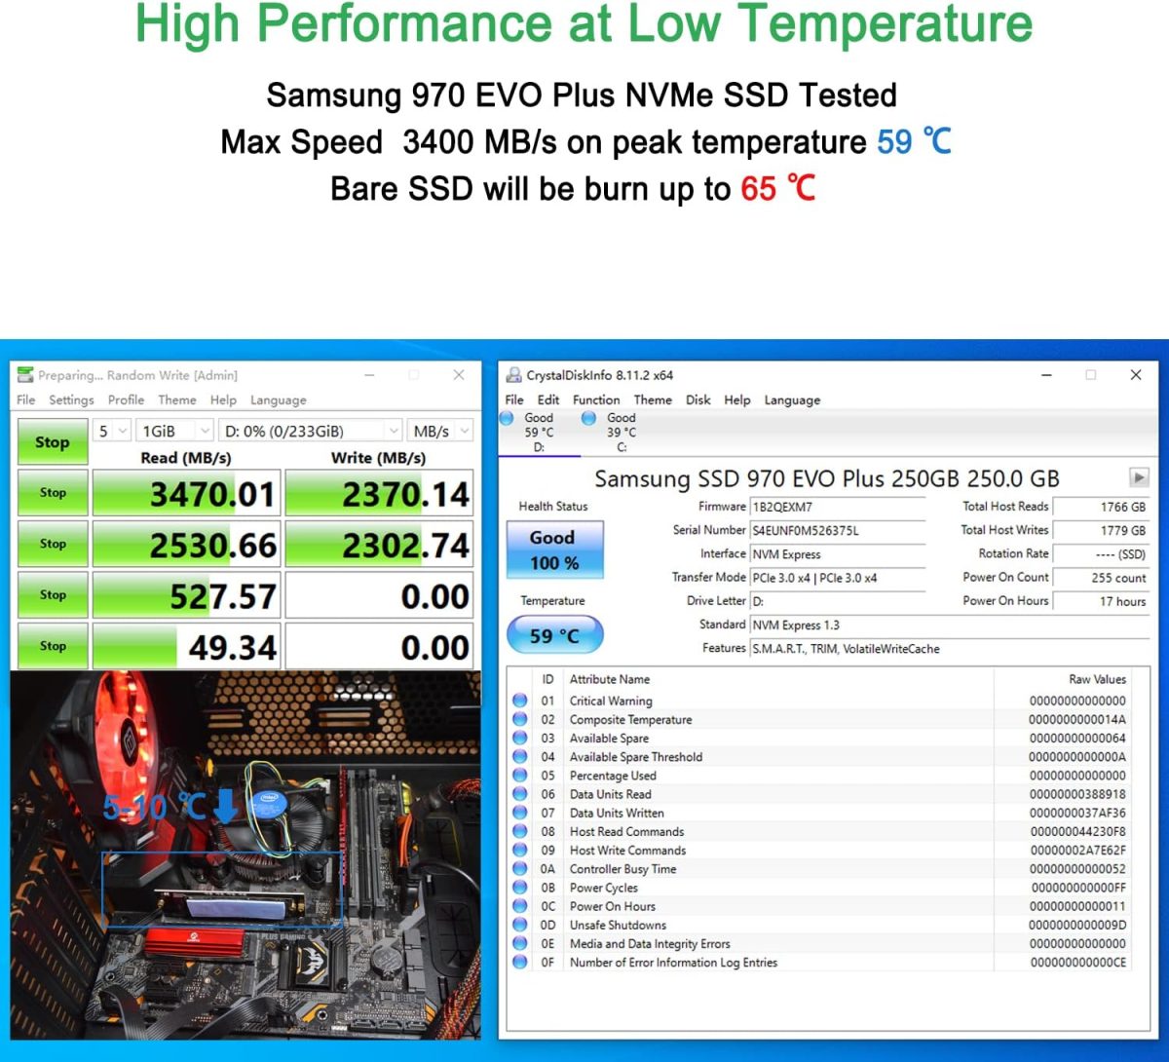Click the Raw Values column header
The height and width of the screenshot is (1062, 1169).
click(1097, 679)
